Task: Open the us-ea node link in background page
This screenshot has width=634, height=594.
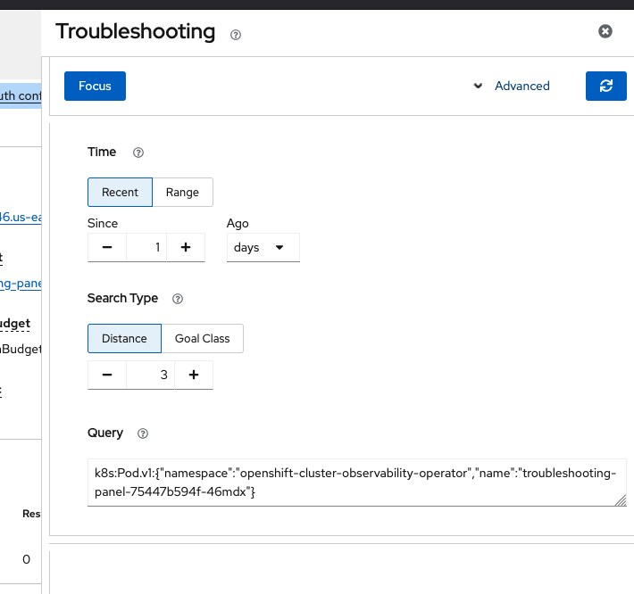Action: pos(21,218)
